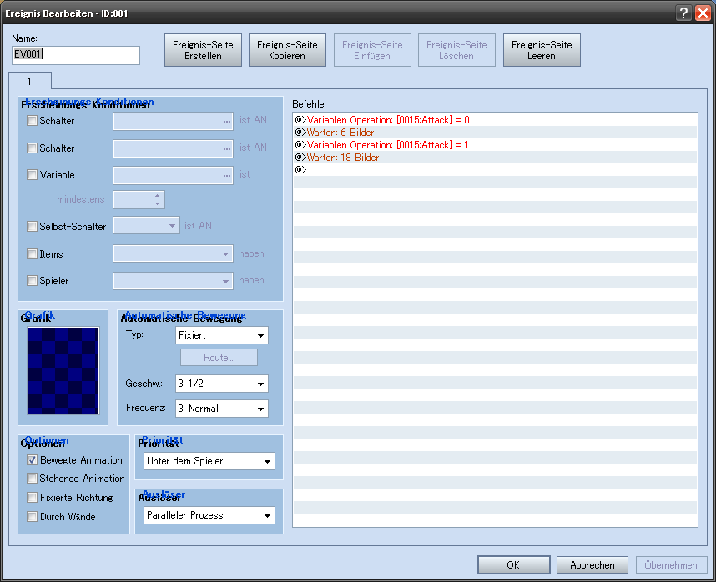Expand the Geschw. speed dropdown
The height and width of the screenshot is (582, 716).
point(221,384)
